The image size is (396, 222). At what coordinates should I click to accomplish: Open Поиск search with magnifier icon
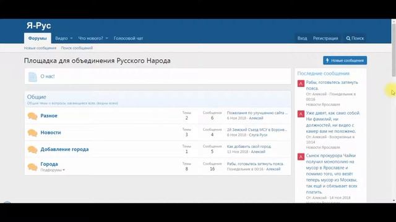(x=355, y=38)
